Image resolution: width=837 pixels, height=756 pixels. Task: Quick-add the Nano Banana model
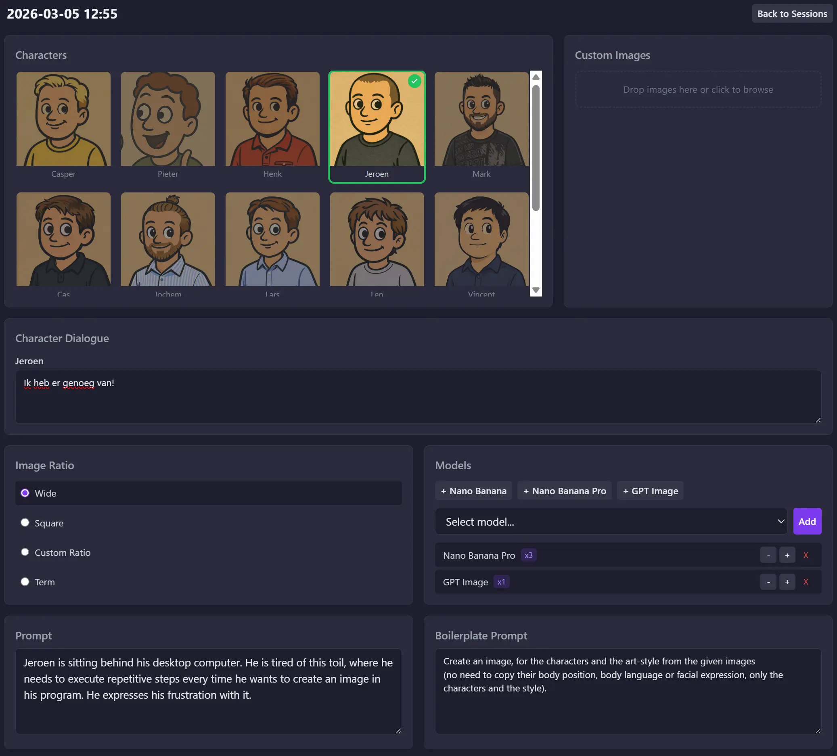[473, 491]
